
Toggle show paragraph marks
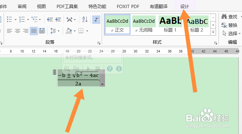click(96, 19)
